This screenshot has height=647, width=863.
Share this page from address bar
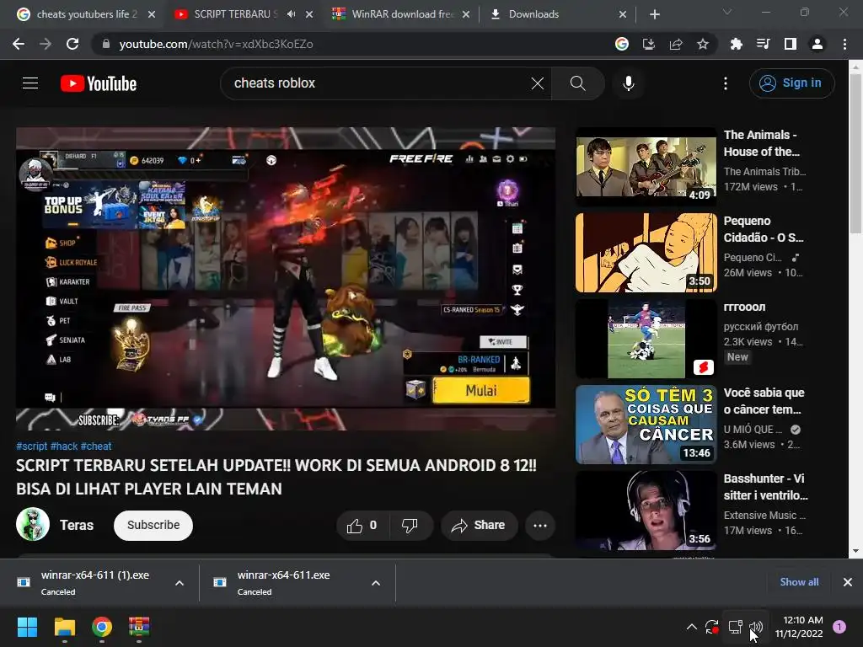click(676, 44)
